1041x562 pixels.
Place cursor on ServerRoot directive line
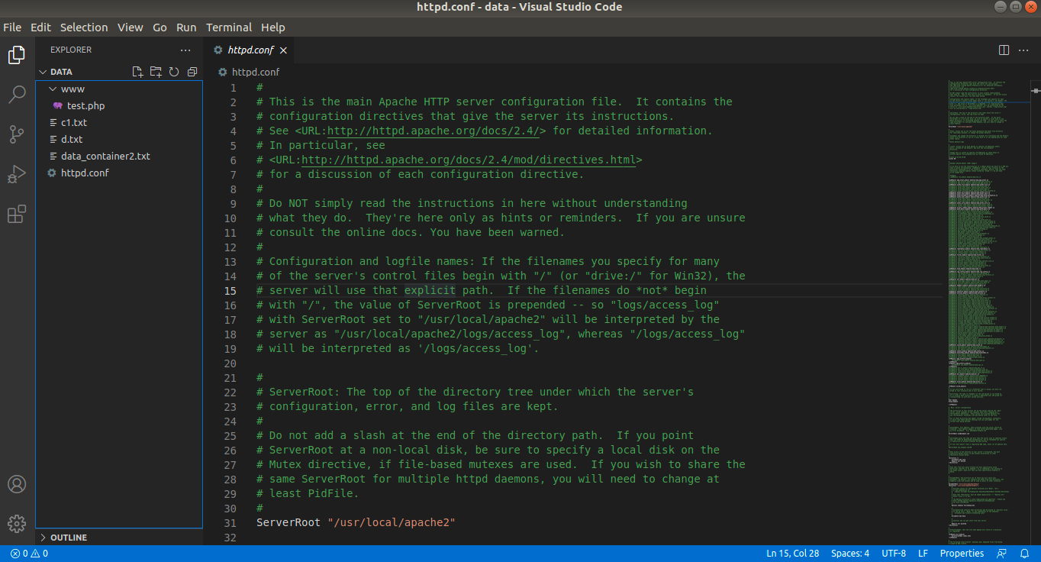(x=356, y=522)
